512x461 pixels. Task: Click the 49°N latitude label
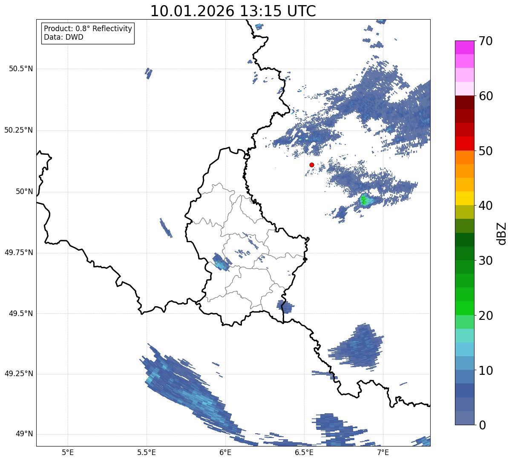(24, 434)
